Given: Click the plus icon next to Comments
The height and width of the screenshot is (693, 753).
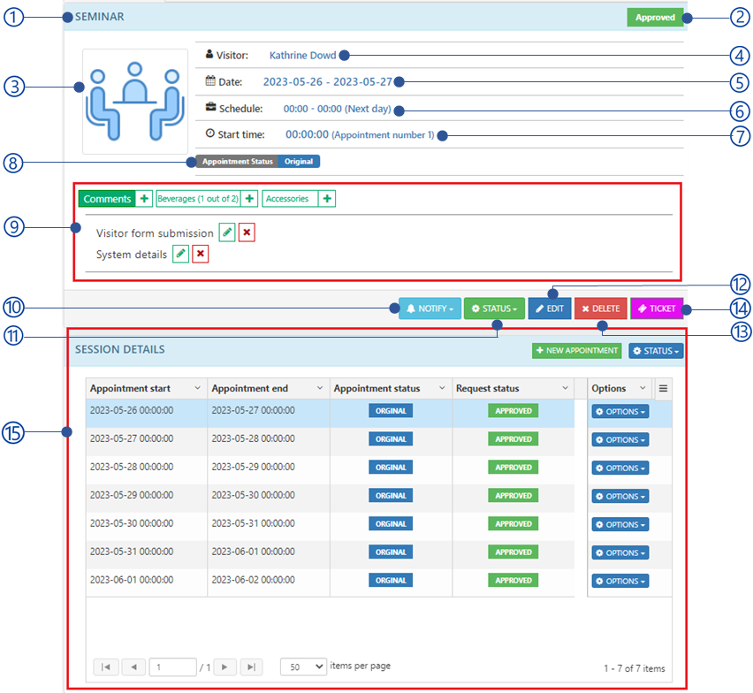Looking at the screenshot, I should click(145, 199).
